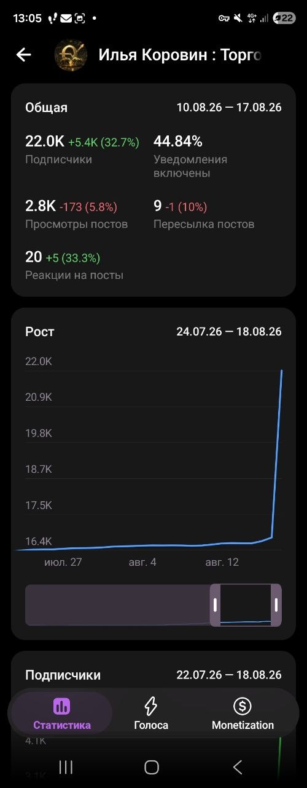
Task: Tap the battery indicator in status bar
Action: pos(284,18)
